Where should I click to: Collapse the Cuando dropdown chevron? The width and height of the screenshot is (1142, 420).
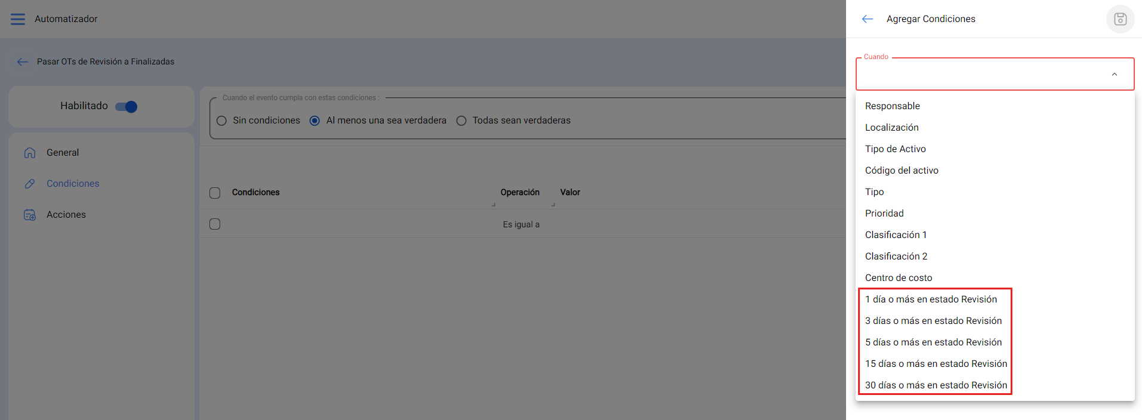[x=1114, y=75]
